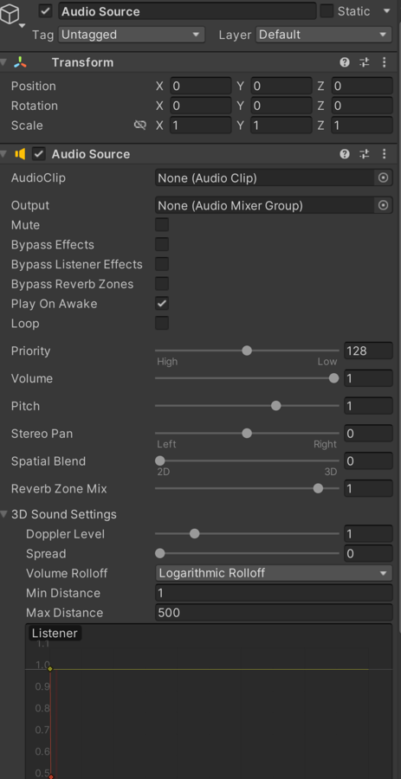
Task: Open the Layer dropdown showing Default
Action: (324, 35)
